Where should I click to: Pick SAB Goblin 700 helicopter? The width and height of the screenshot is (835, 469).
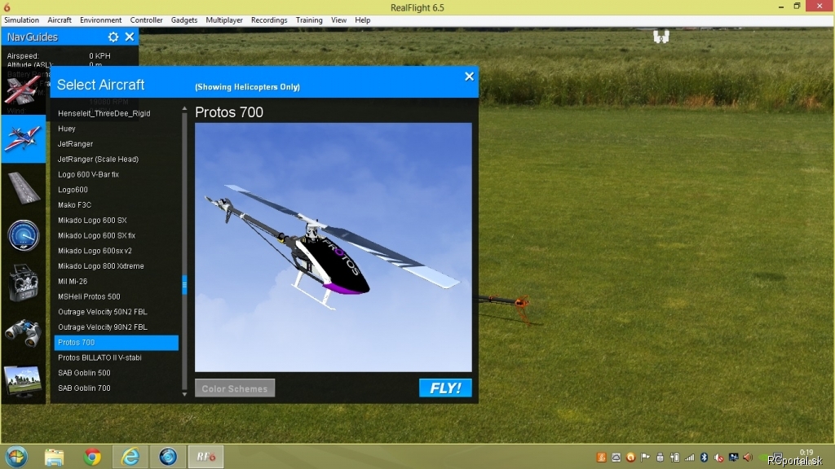coord(116,388)
